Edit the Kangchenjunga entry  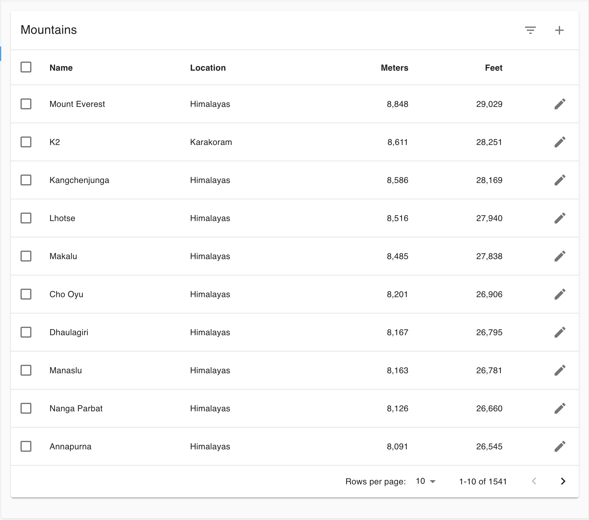[x=560, y=180]
